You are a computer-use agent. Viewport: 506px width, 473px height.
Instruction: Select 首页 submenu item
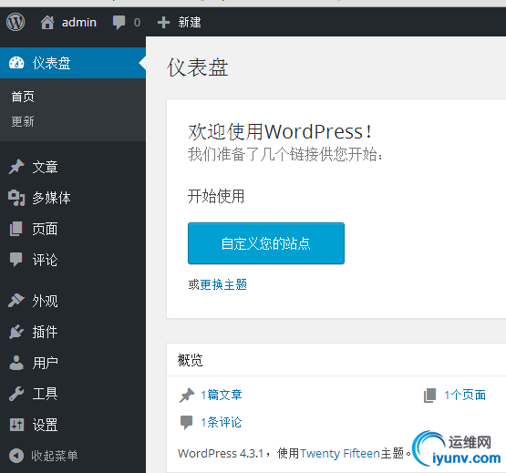[x=23, y=97]
